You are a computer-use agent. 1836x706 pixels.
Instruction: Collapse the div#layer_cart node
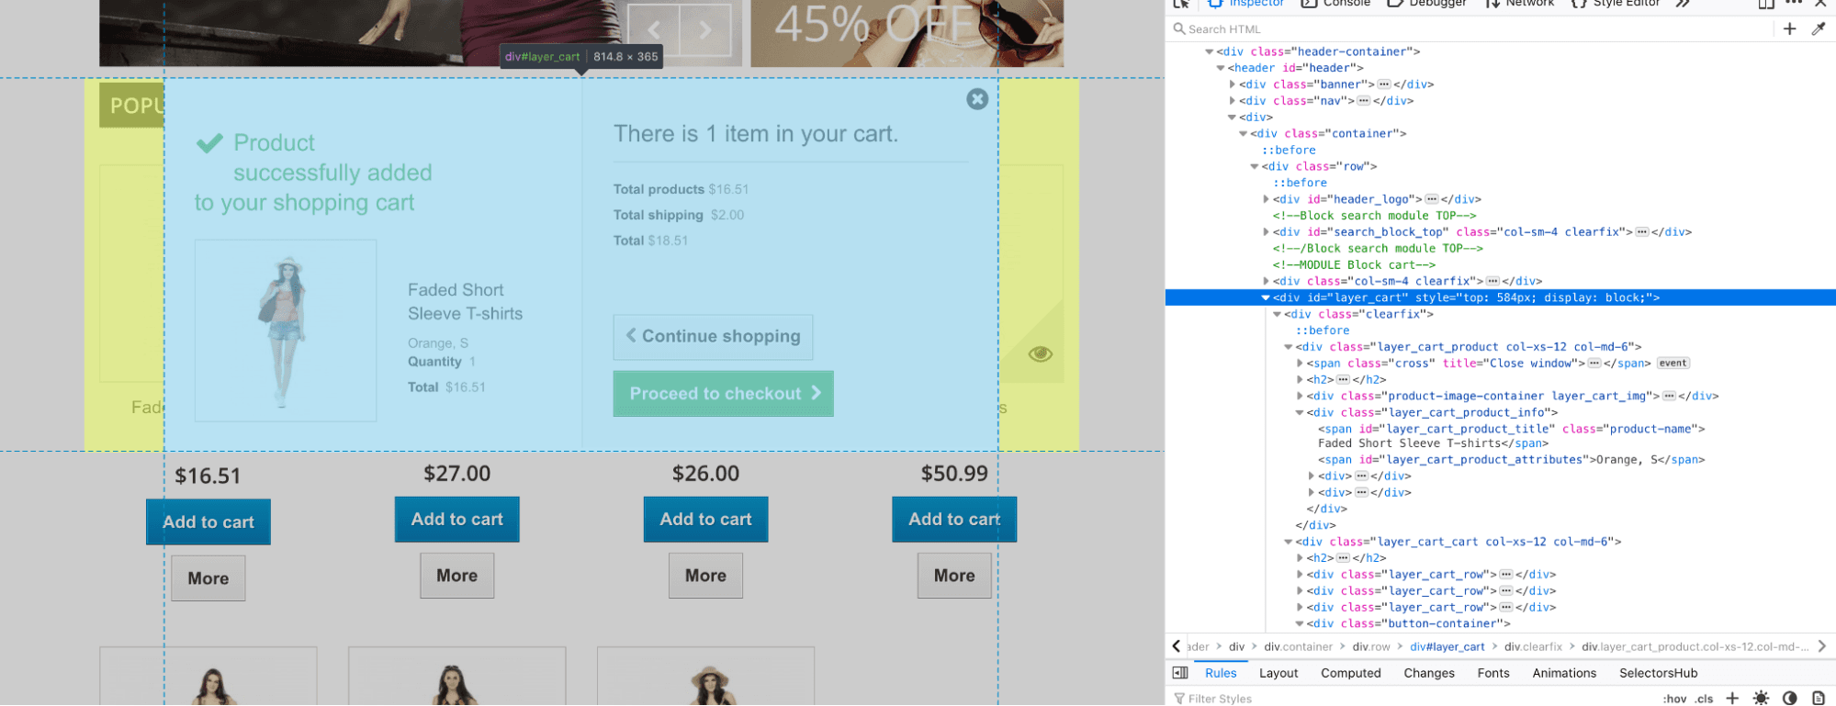(1266, 297)
